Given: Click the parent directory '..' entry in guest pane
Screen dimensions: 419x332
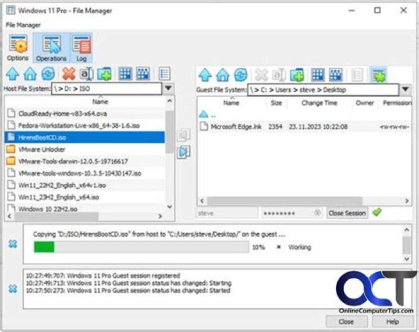Looking at the screenshot, I should [x=207, y=115].
